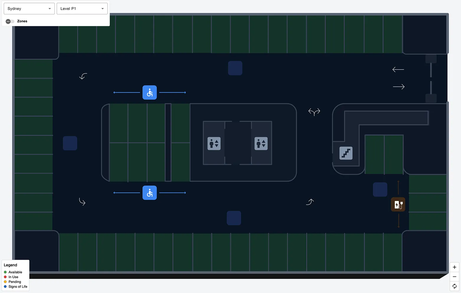Click the lower accessible parking icon
Image resolution: width=461 pixels, height=293 pixels.
[x=150, y=193]
